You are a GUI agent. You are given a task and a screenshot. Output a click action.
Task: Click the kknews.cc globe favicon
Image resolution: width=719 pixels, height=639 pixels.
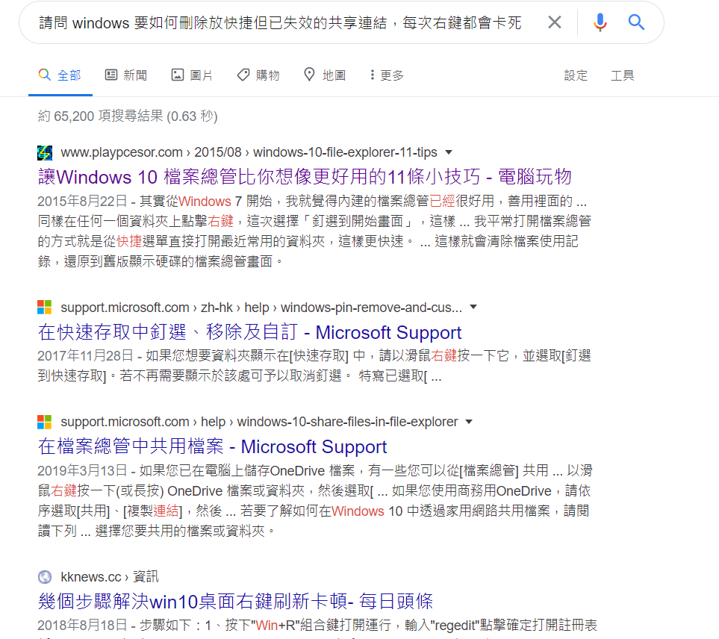tap(45, 576)
